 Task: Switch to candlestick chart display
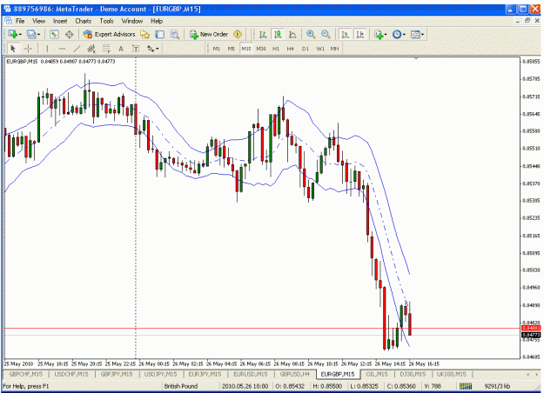[278, 34]
